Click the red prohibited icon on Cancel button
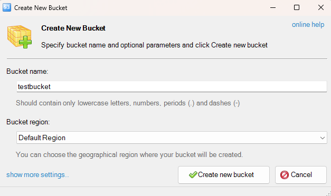 click(285, 175)
